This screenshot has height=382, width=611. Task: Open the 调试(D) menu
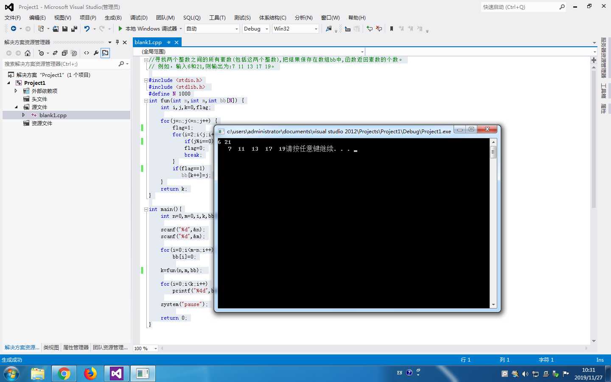pos(139,17)
